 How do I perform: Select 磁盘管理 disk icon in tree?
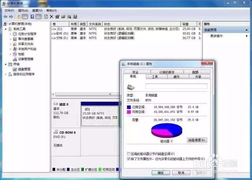coord(15,69)
